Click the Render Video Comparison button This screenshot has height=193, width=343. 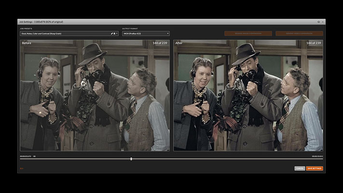click(x=299, y=33)
